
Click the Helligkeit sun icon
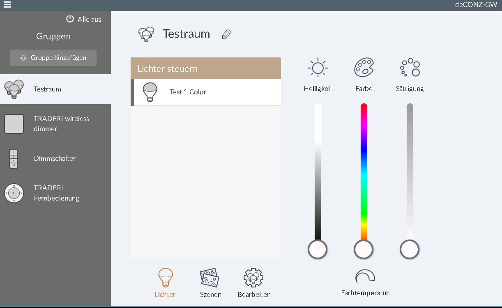coord(318,68)
